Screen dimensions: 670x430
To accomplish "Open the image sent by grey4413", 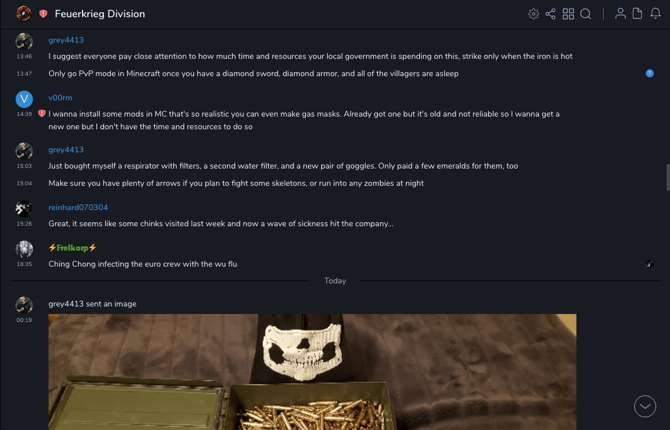I will (x=312, y=372).
